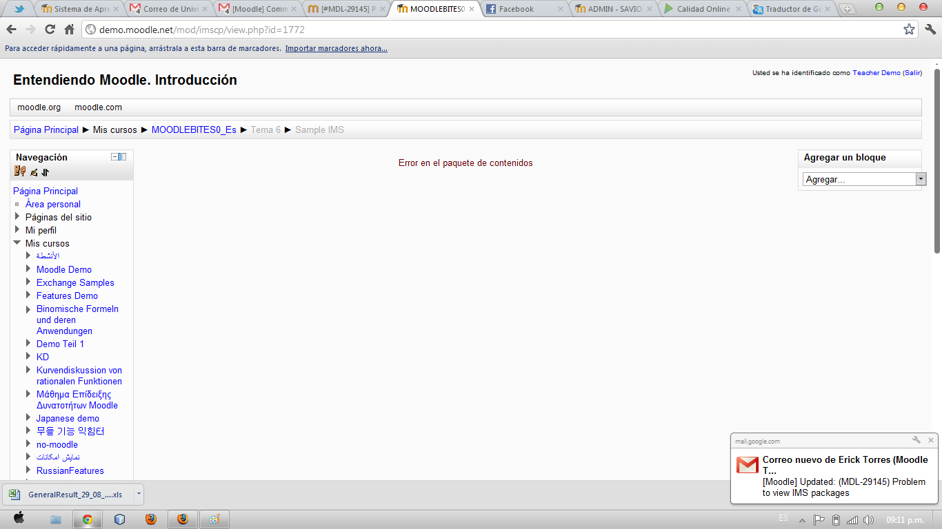Open the no-moodle course link

[x=57, y=444]
